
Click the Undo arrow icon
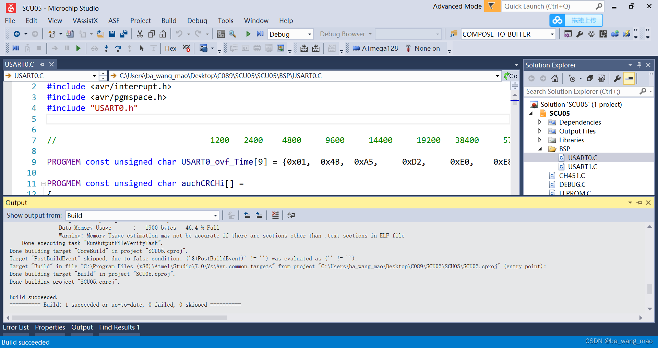pyautogui.click(x=179, y=34)
